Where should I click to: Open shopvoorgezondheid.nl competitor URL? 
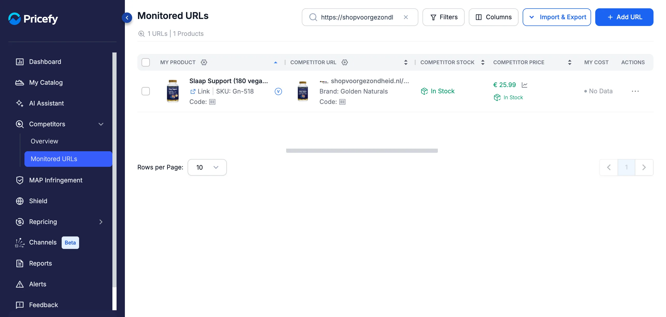click(x=370, y=81)
